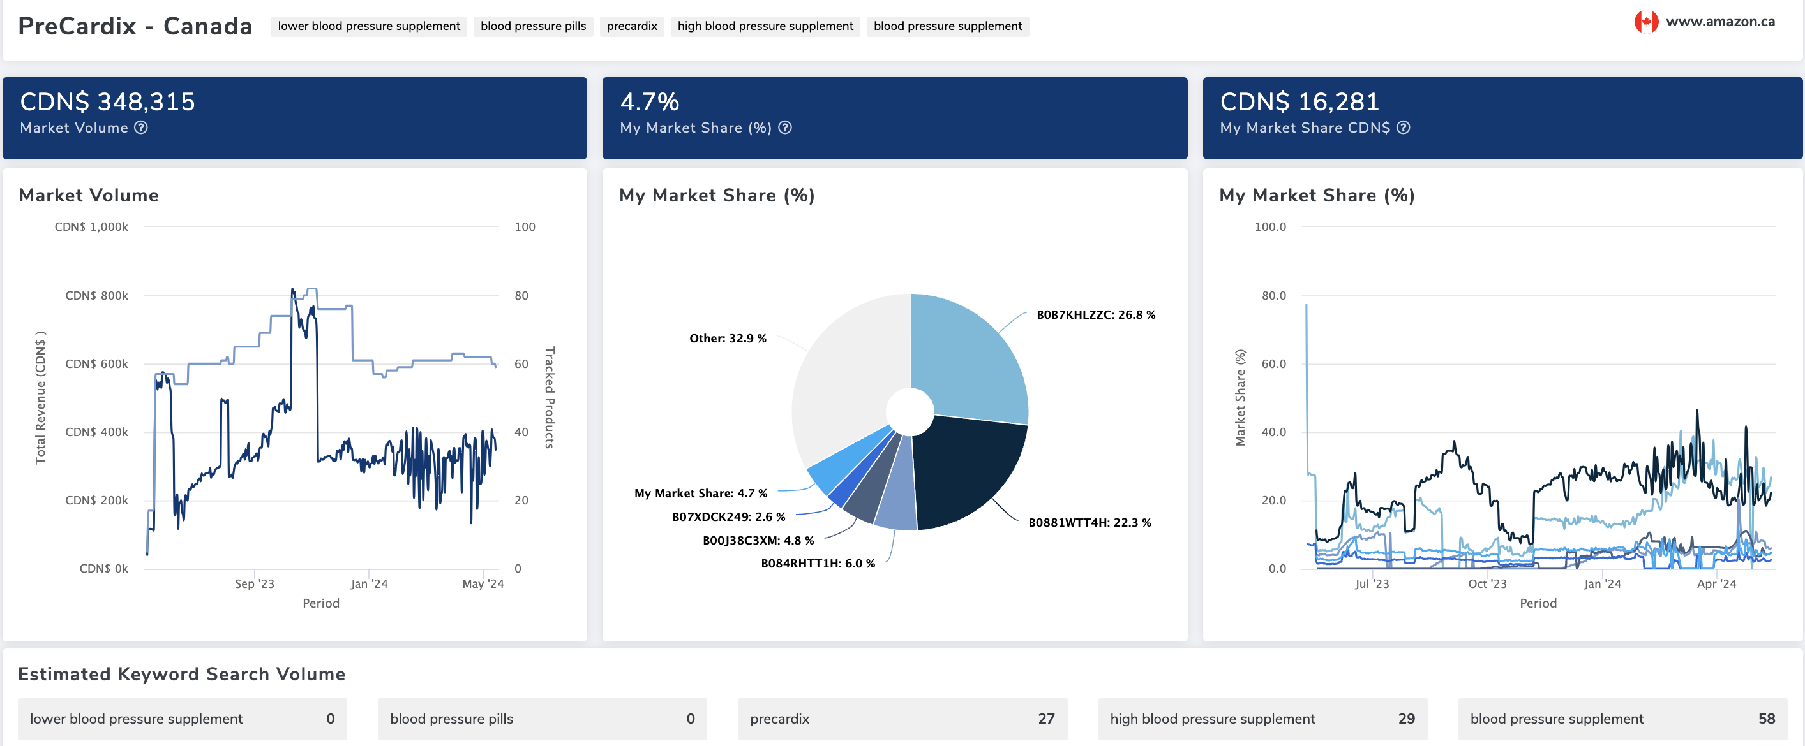Click the 'Apr '24' axis label
1805x746 pixels.
click(1716, 583)
